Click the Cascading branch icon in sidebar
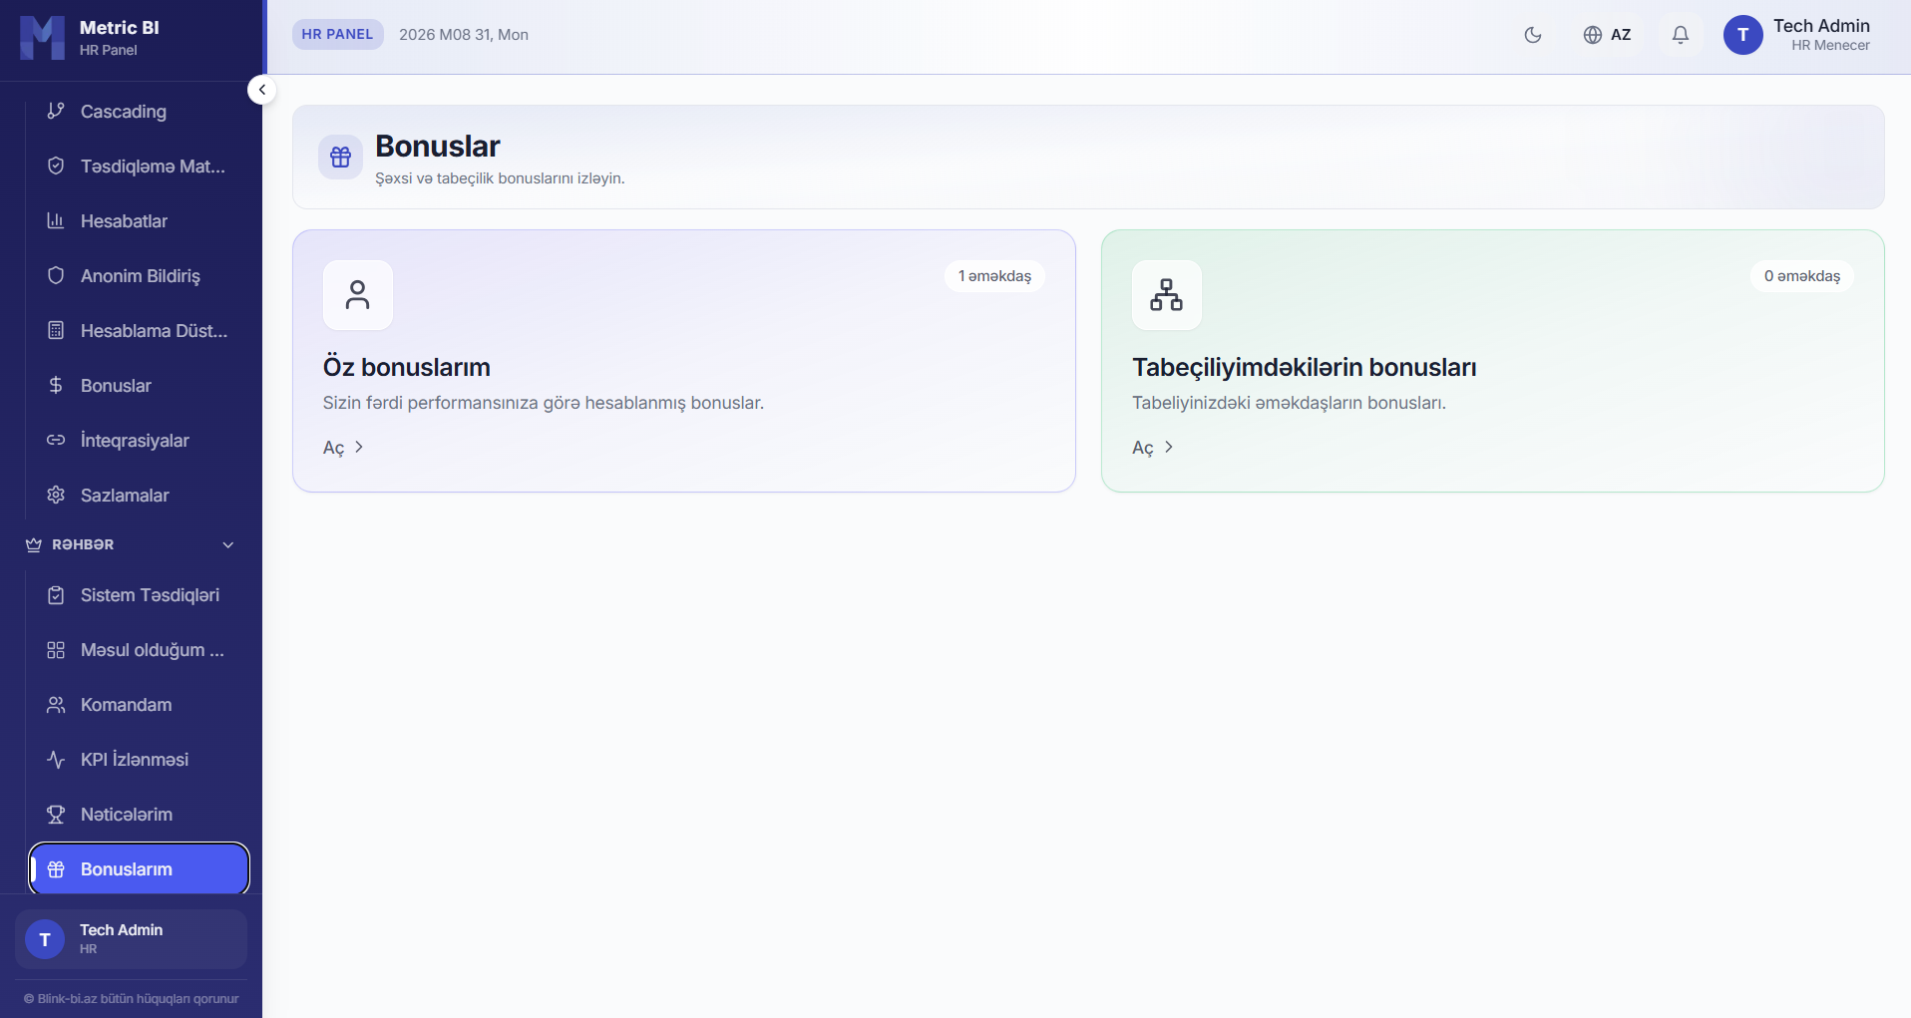 coord(56,111)
